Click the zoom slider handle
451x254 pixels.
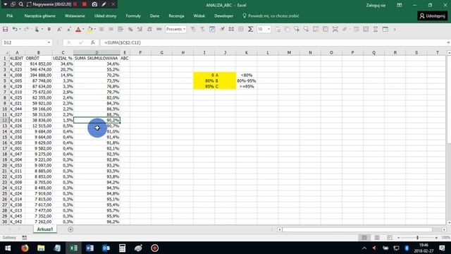(x=418, y=238)
